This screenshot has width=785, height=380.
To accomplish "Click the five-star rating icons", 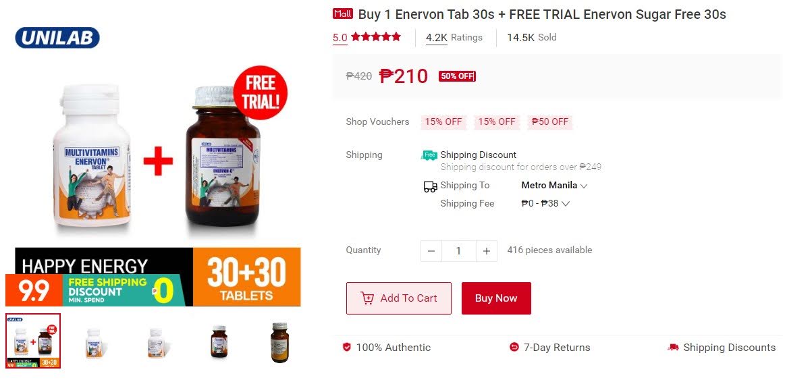I will point(376,36).
